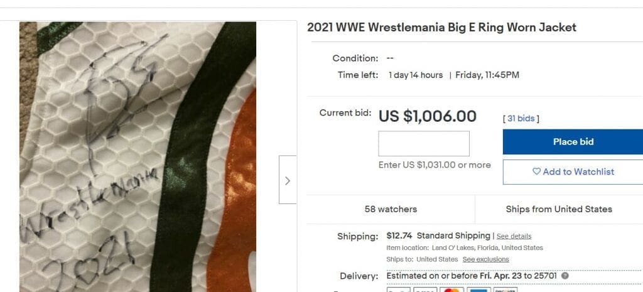Click the Ships from United States label

559,209
